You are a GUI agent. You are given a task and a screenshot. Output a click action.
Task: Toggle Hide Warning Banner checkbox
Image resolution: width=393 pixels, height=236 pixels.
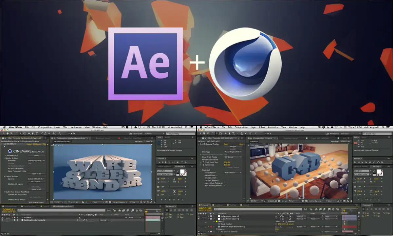[x=225, y=185]
